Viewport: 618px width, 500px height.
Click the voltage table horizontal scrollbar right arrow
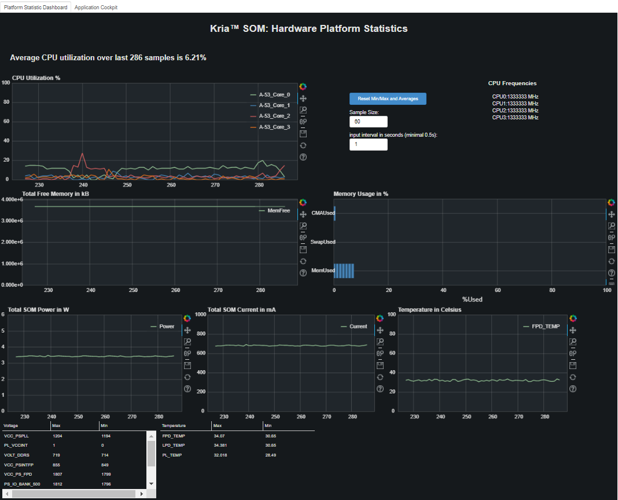coord(142,494)
